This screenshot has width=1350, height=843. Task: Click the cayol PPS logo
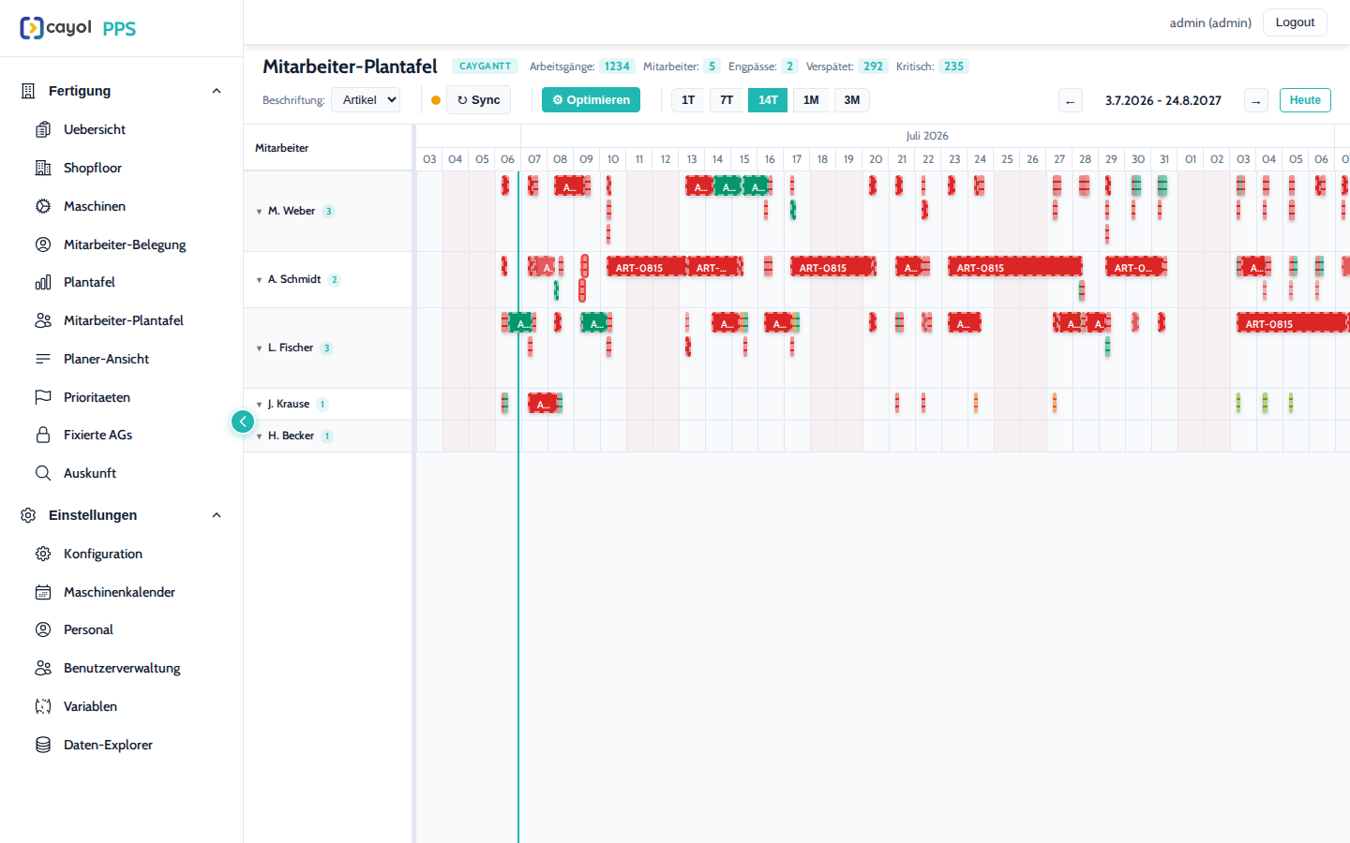[x=78, y=28]
